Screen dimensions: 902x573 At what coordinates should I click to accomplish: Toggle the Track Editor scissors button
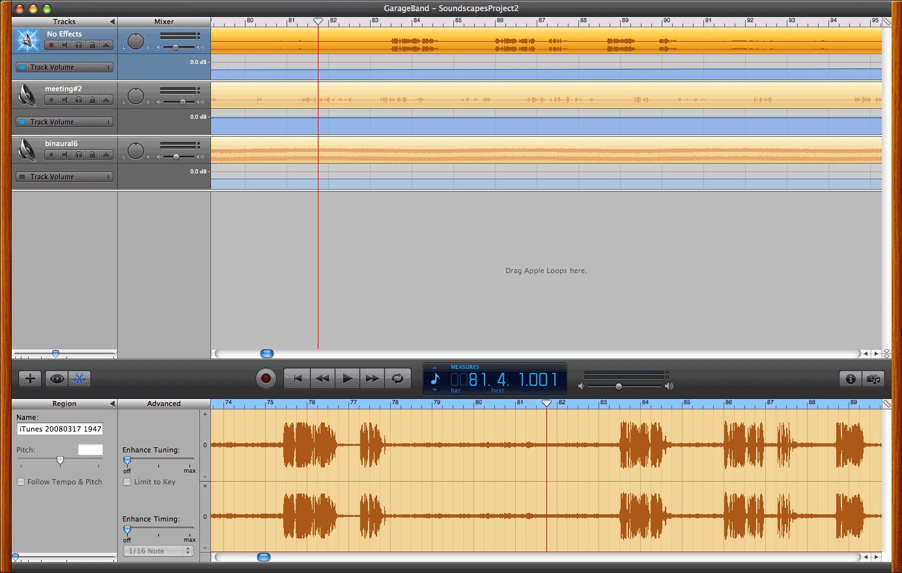[79, 379]
